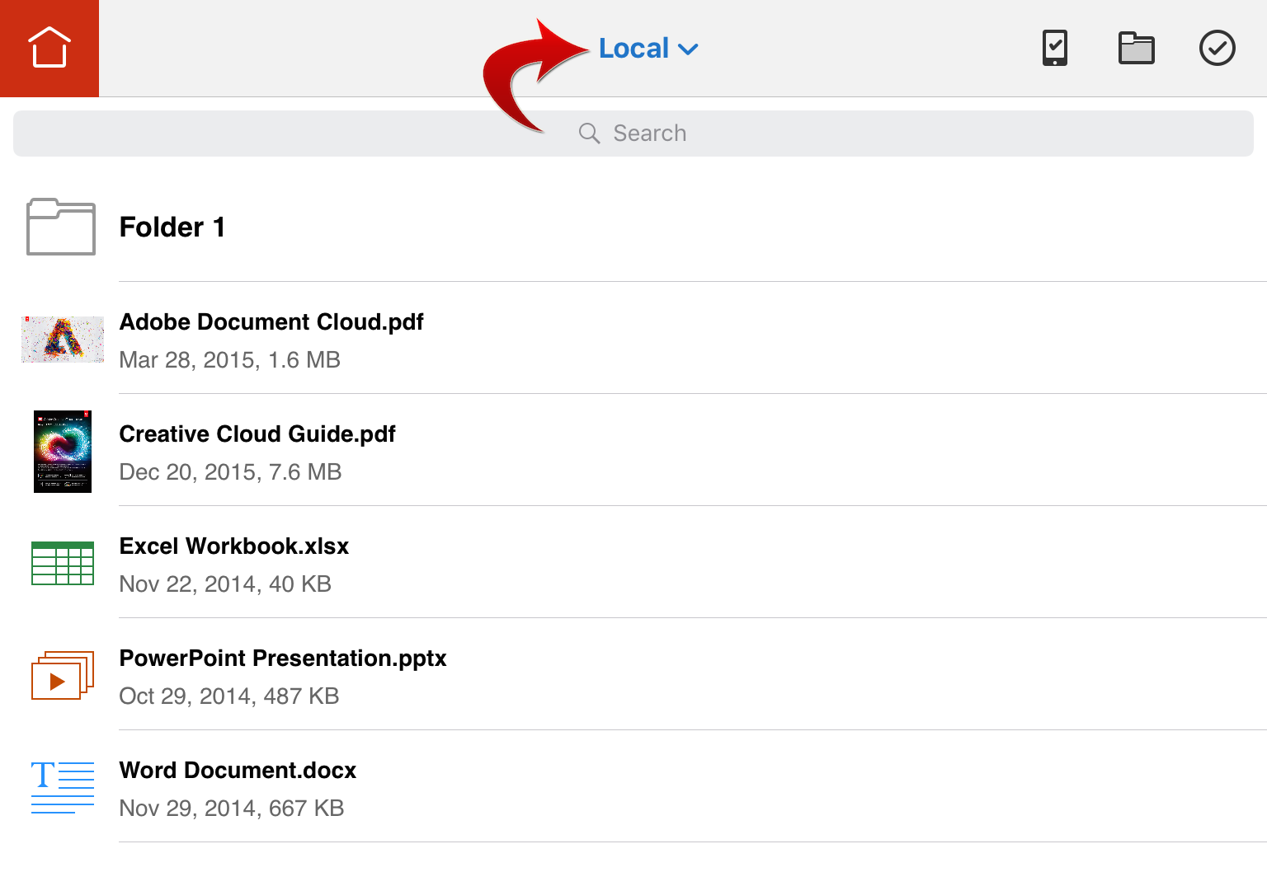Click Adobe Document Cloud thumbnail
Image resolution: width=1267 pixels, height=872 pixels.
[x=63, y=340]
